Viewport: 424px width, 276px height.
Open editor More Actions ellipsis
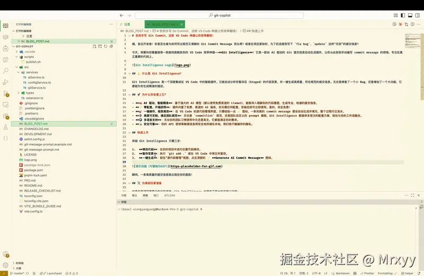tap(419, 24)
